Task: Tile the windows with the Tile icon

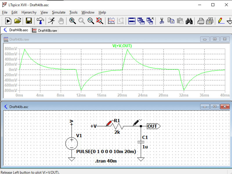Action: (x=132, y=21)
